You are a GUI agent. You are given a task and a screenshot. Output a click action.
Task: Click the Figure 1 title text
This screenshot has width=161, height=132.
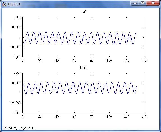(x=14, y=4)
